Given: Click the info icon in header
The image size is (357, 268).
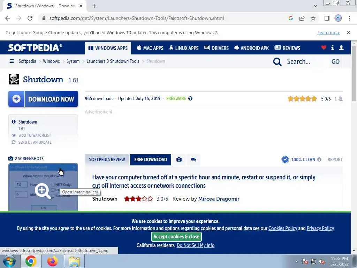Looking at the screenshot, I should click(x=332, y=47).
